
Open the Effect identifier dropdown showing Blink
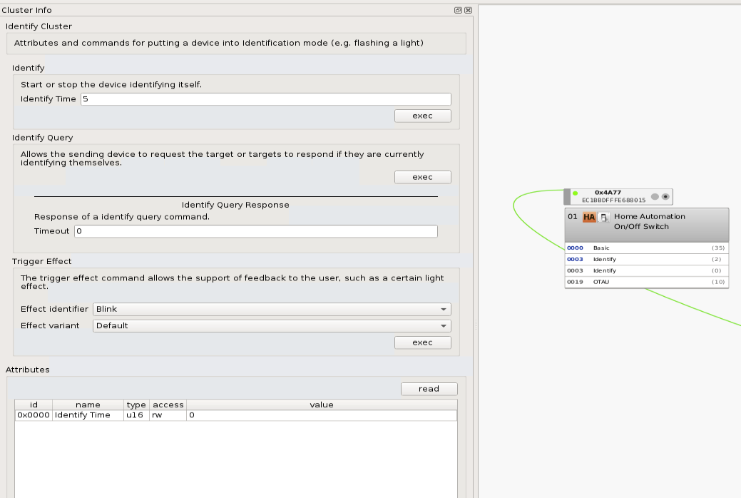click(x=272, y=310)
